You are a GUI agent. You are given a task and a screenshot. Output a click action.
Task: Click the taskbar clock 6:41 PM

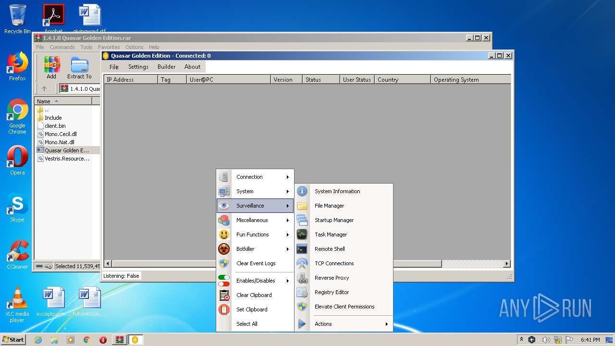point(590,340)
